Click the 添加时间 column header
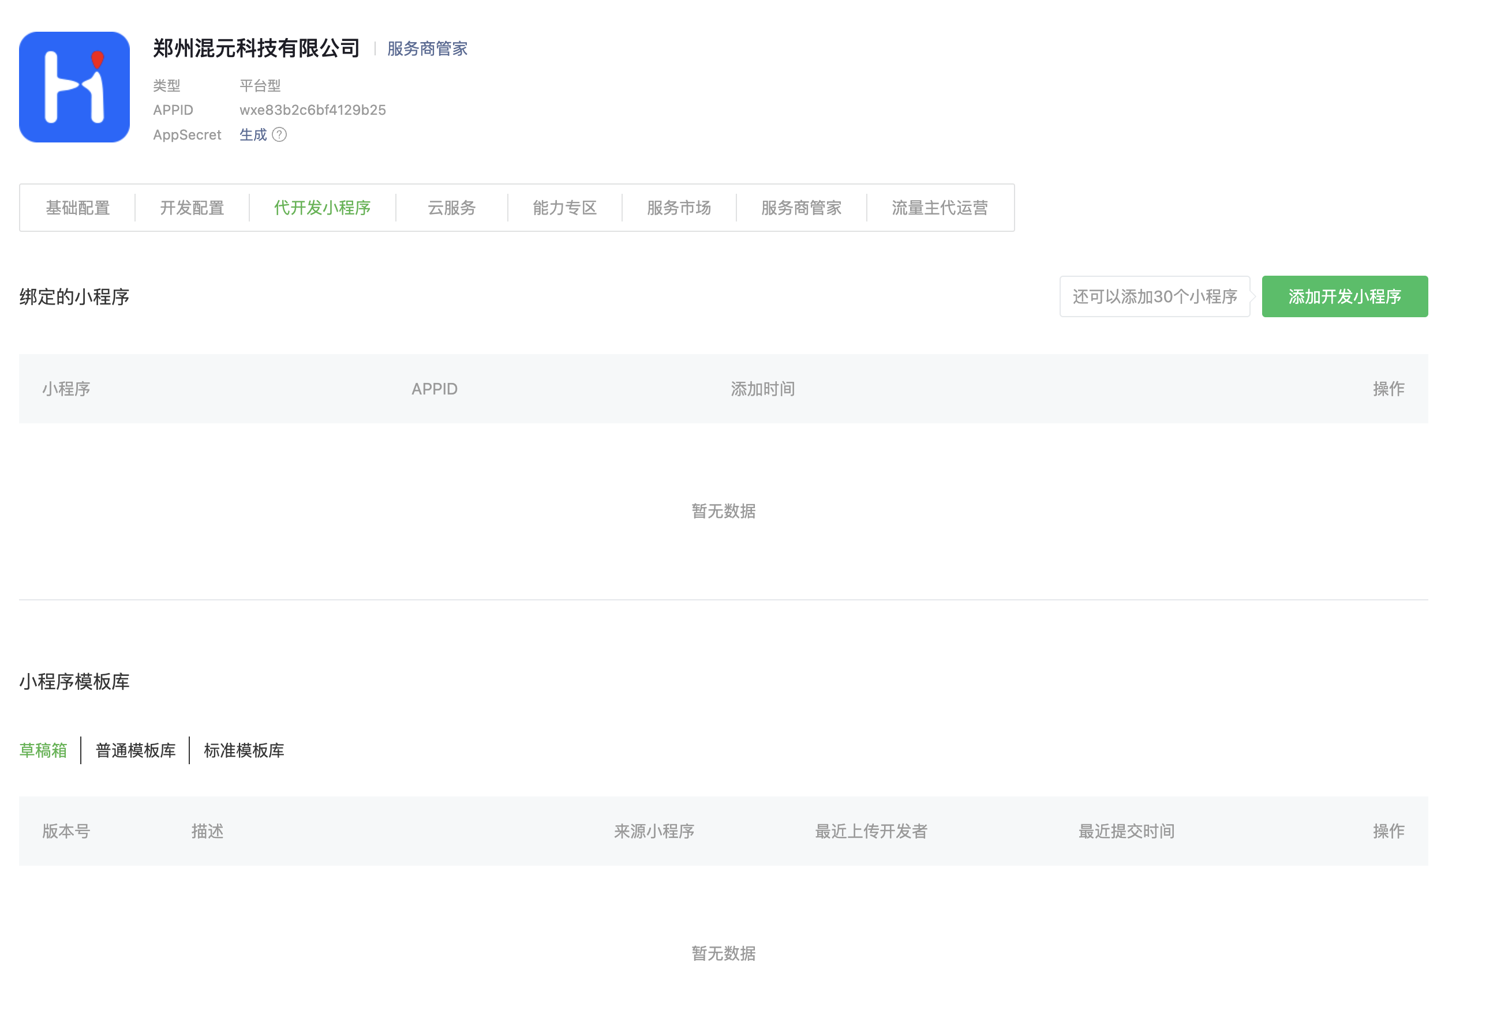The width and height of the screenshot is (1497, 1022). [x=763, y=389]
